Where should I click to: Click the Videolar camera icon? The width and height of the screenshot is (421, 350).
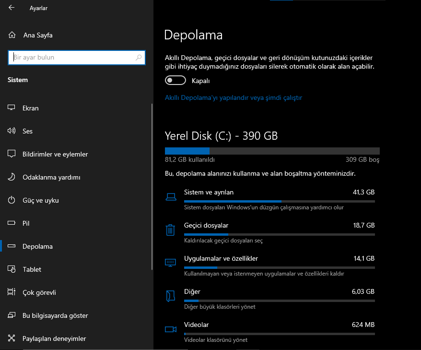pos(170,329)
